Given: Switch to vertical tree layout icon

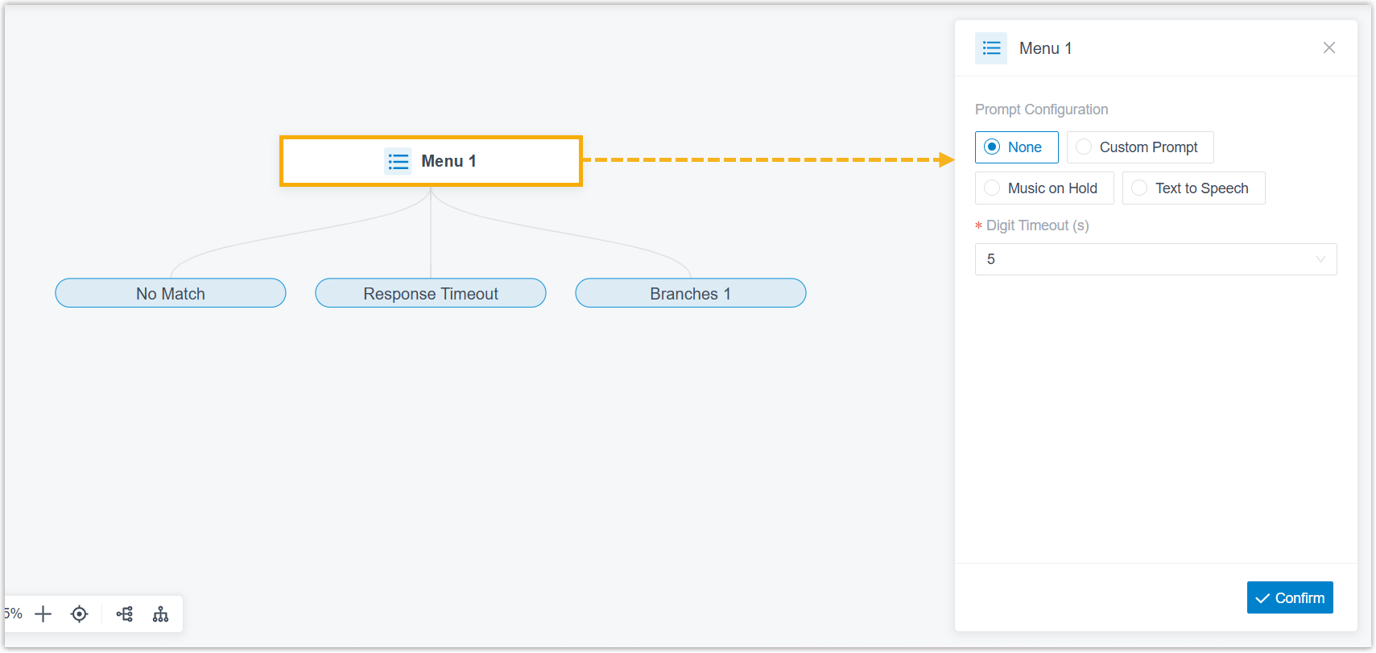Looking at the screenshot, I should tap(161, 614).
